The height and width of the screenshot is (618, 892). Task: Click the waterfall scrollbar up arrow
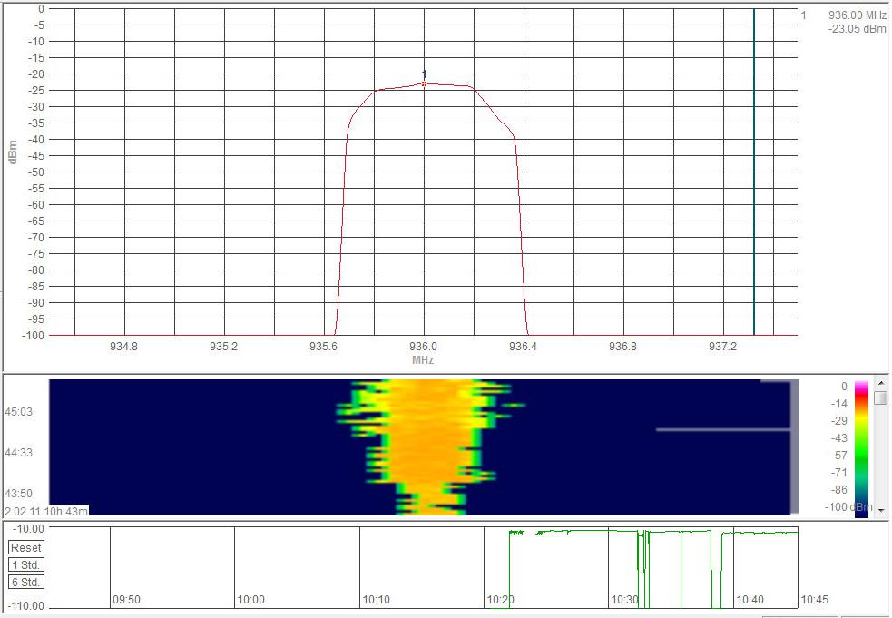[880, 384]
